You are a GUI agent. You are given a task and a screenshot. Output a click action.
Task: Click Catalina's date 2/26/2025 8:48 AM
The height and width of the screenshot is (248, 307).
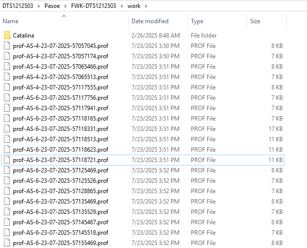(x=156, y=36)
